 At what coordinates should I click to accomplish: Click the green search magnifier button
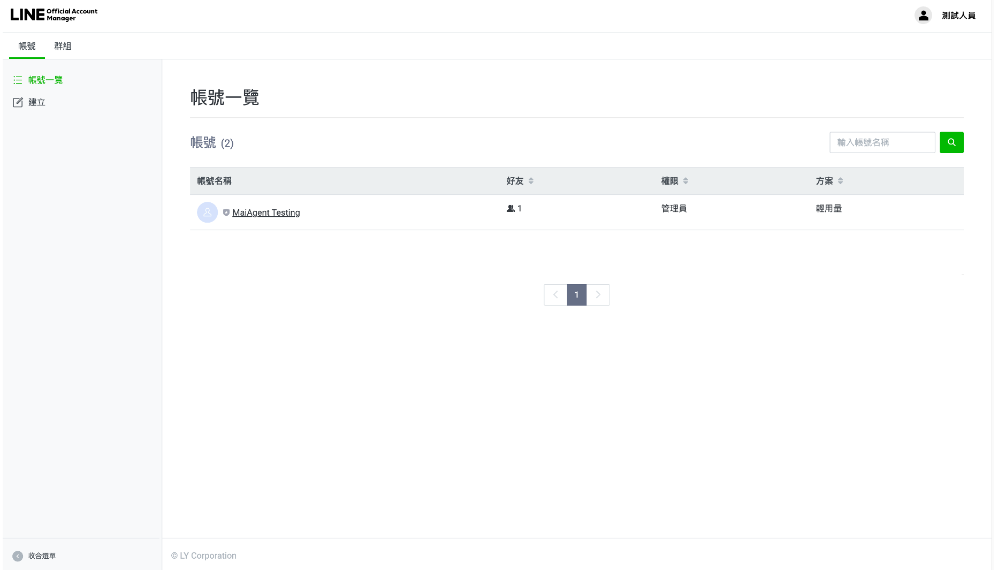(x=951, y=142)
